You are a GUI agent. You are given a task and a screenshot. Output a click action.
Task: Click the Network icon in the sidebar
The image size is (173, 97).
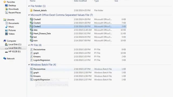point(5,58)
